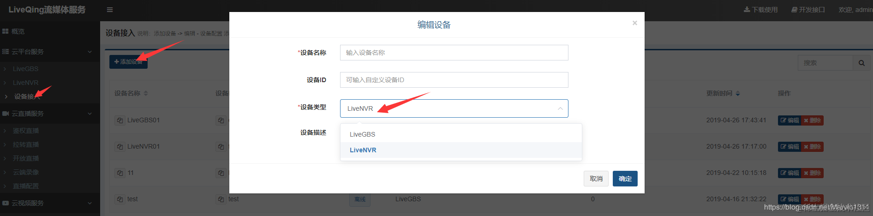Edit the LiveNVR01 row with 编辑
Image resolution: width=873 pixels, height=216 pixels.
point(789,147)
